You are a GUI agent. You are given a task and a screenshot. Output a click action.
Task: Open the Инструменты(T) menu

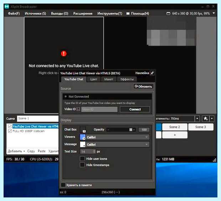click(110, 14)
